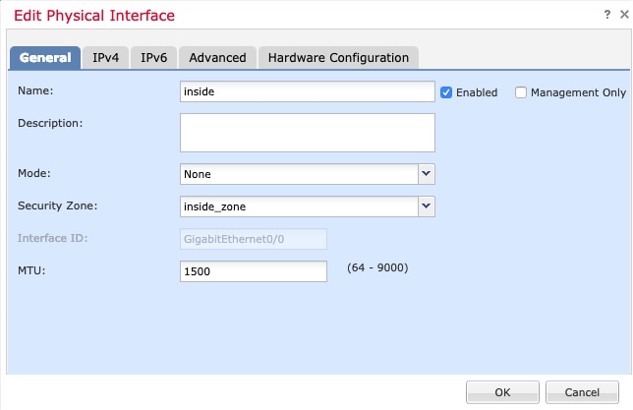The height and width of the screenshot is (410, 633).
Task: Click the Security Zone label text
Action: point(57,206)
